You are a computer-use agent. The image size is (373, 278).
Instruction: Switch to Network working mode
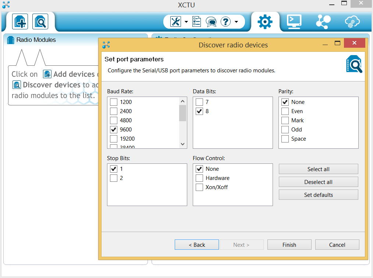(x=323, y=22)
